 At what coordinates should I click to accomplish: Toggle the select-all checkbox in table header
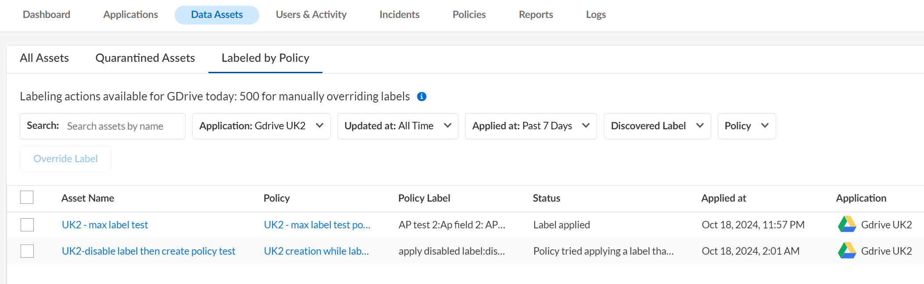click(x=27, y=198)
